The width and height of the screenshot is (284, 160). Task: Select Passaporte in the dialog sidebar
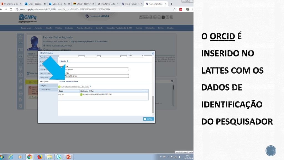pos(48,82)
